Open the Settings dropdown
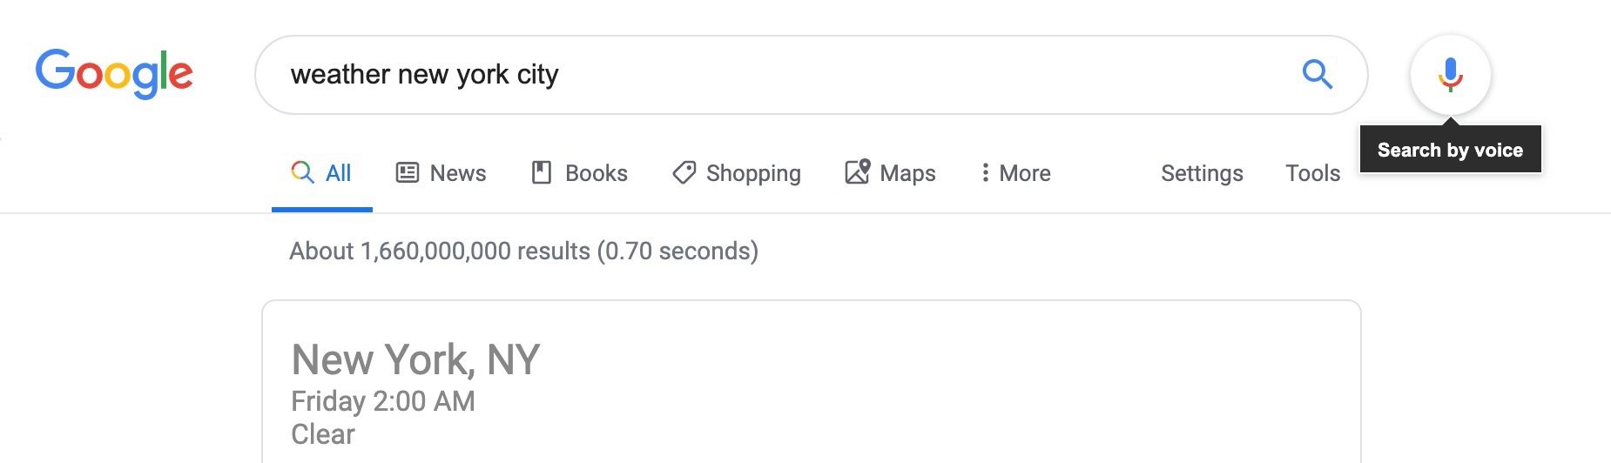This screenshot has width=1611, height=463. 1202,173
